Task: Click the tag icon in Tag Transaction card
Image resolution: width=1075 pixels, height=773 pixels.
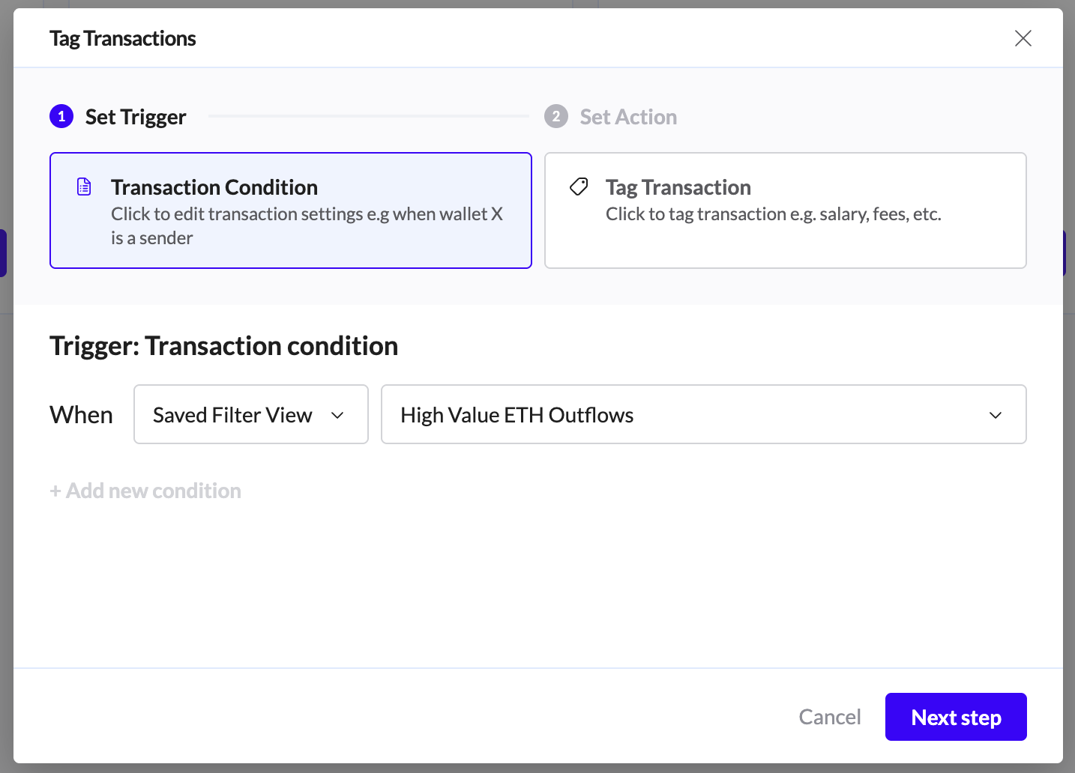Action: tap(579, 187)
